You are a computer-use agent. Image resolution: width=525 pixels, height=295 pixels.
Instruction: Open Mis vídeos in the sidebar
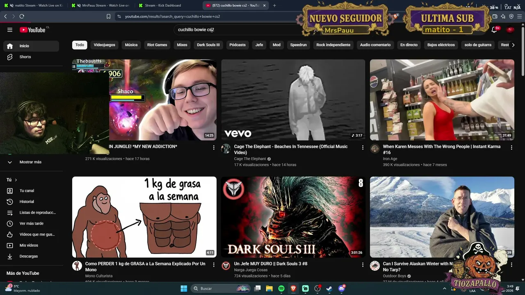[x=31, y=245]
